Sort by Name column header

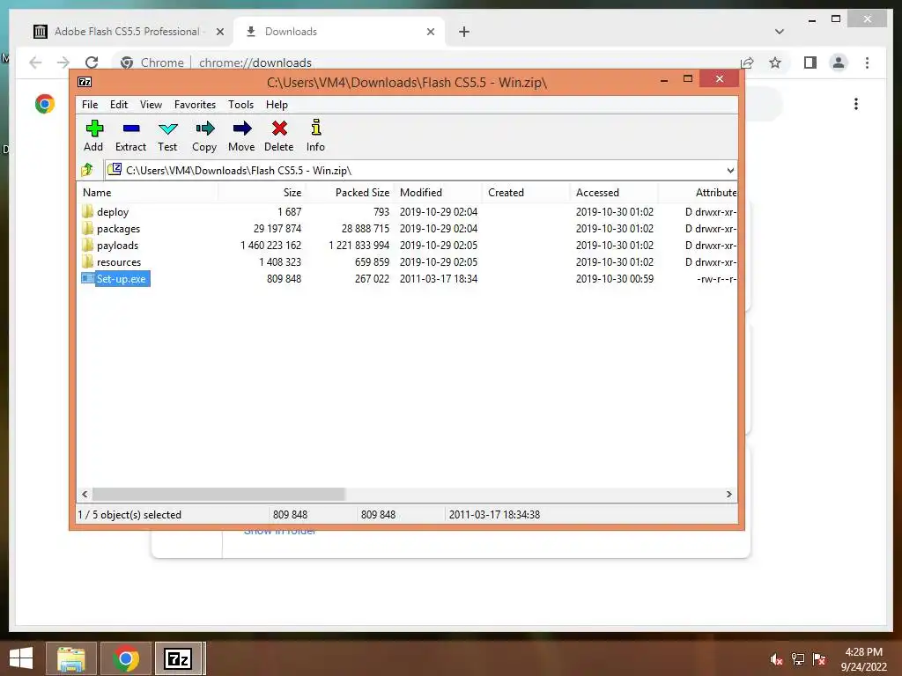coord(147,193)
